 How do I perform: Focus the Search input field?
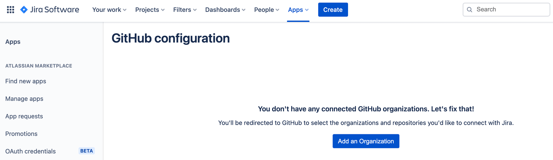(510, 9)
